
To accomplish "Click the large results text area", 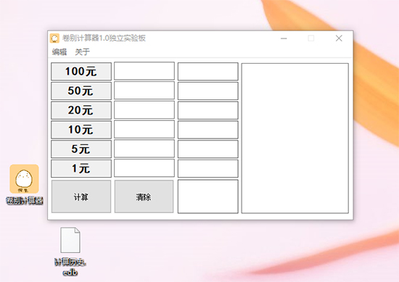I will 295,138.
